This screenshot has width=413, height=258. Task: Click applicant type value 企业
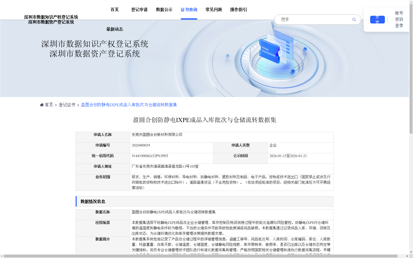[273, 145]
